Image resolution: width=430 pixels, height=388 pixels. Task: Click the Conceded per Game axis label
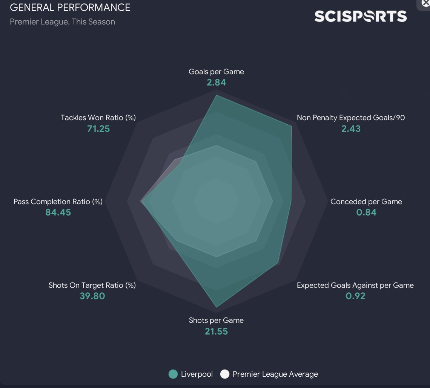point(366,202)
